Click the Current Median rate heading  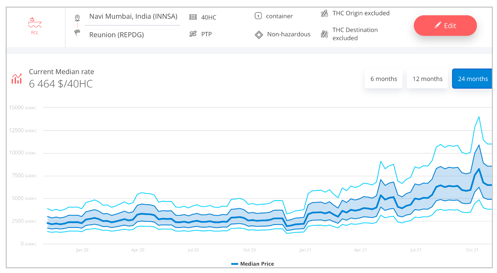(x=61, y=72)
